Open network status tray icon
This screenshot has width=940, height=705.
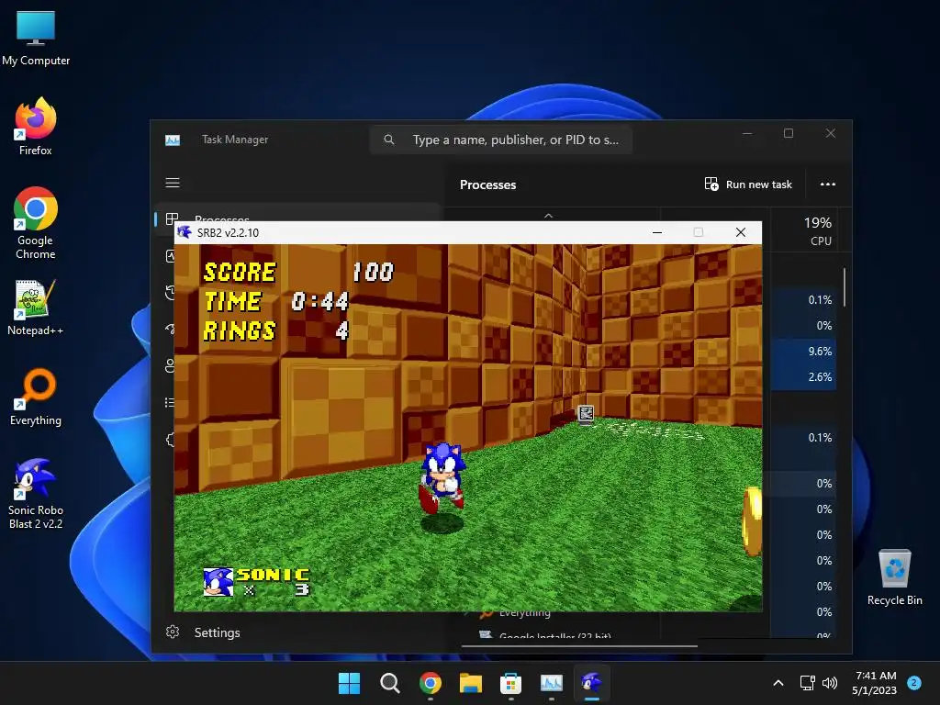point(808,683)
